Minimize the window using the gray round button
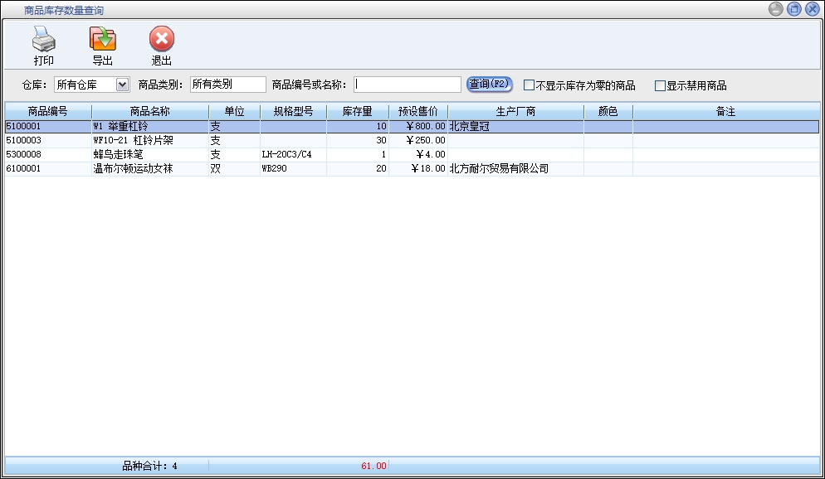 [x=775, y=9]
